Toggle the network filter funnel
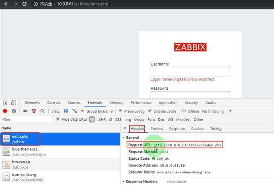 click(x=34, y=111)
